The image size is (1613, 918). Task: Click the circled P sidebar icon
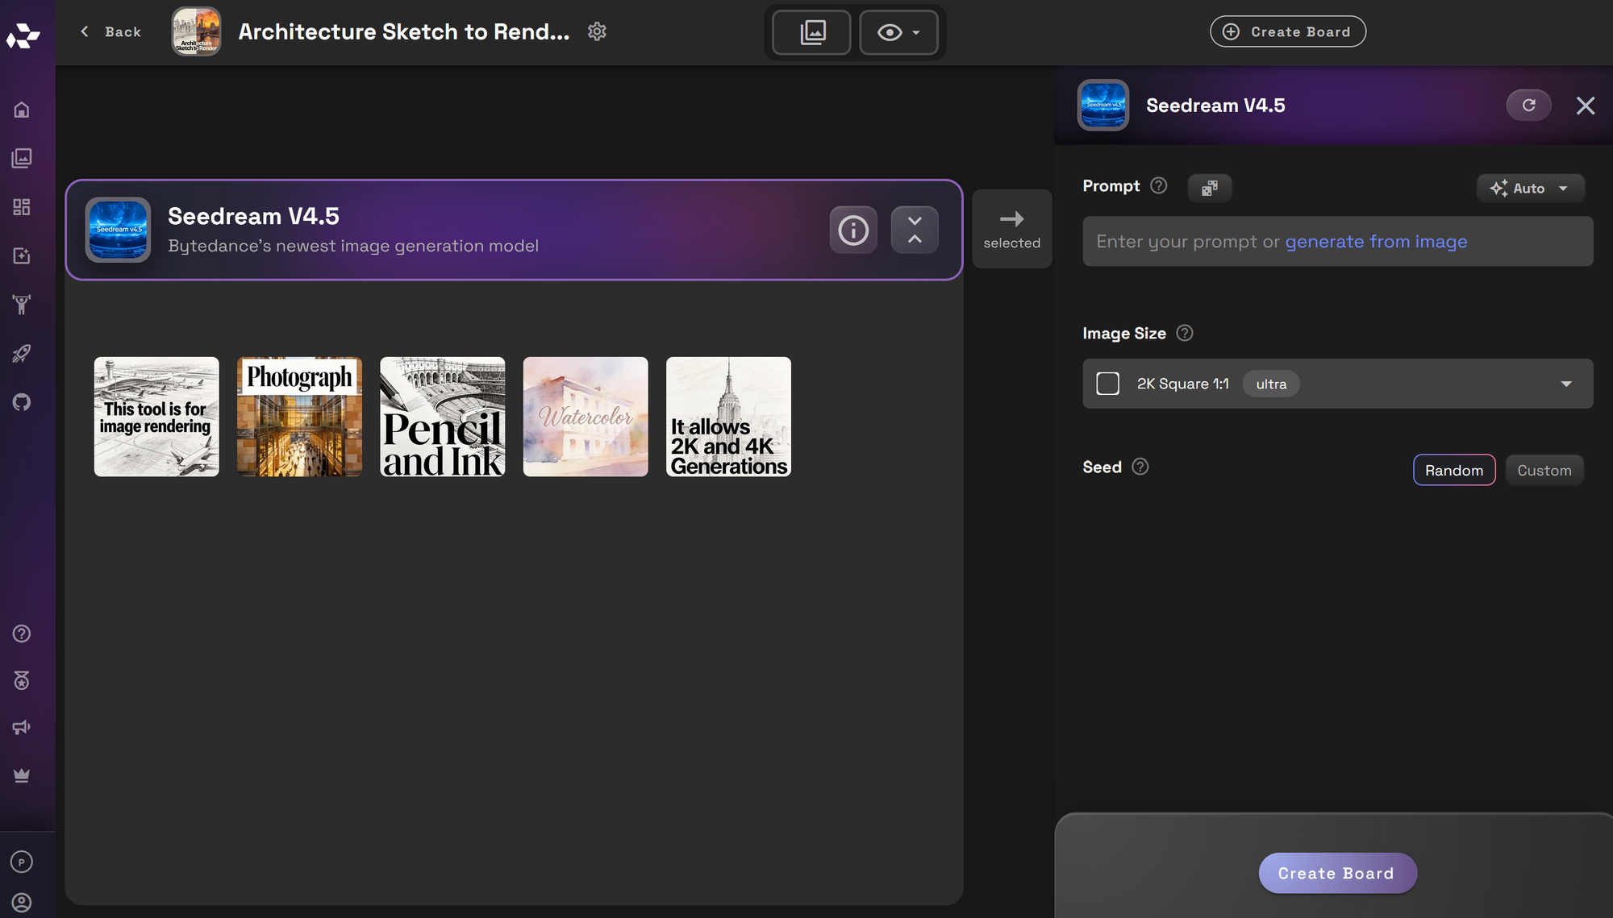tap(22, 862)
